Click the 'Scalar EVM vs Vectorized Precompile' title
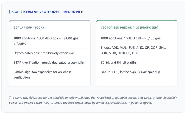The width and height of the screenshot is (186, 113). click(x=47, y=12)
